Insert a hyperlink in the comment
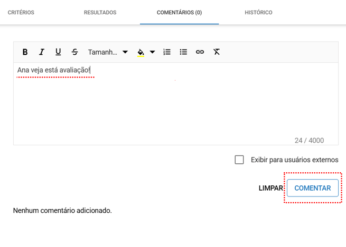 pyautogui.click(x=200, y=52)
